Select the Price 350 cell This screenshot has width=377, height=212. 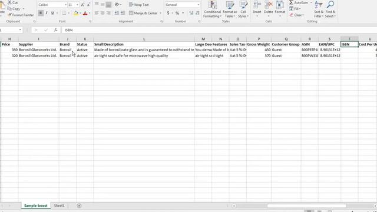pyautogui.click(x=9, y=49)
